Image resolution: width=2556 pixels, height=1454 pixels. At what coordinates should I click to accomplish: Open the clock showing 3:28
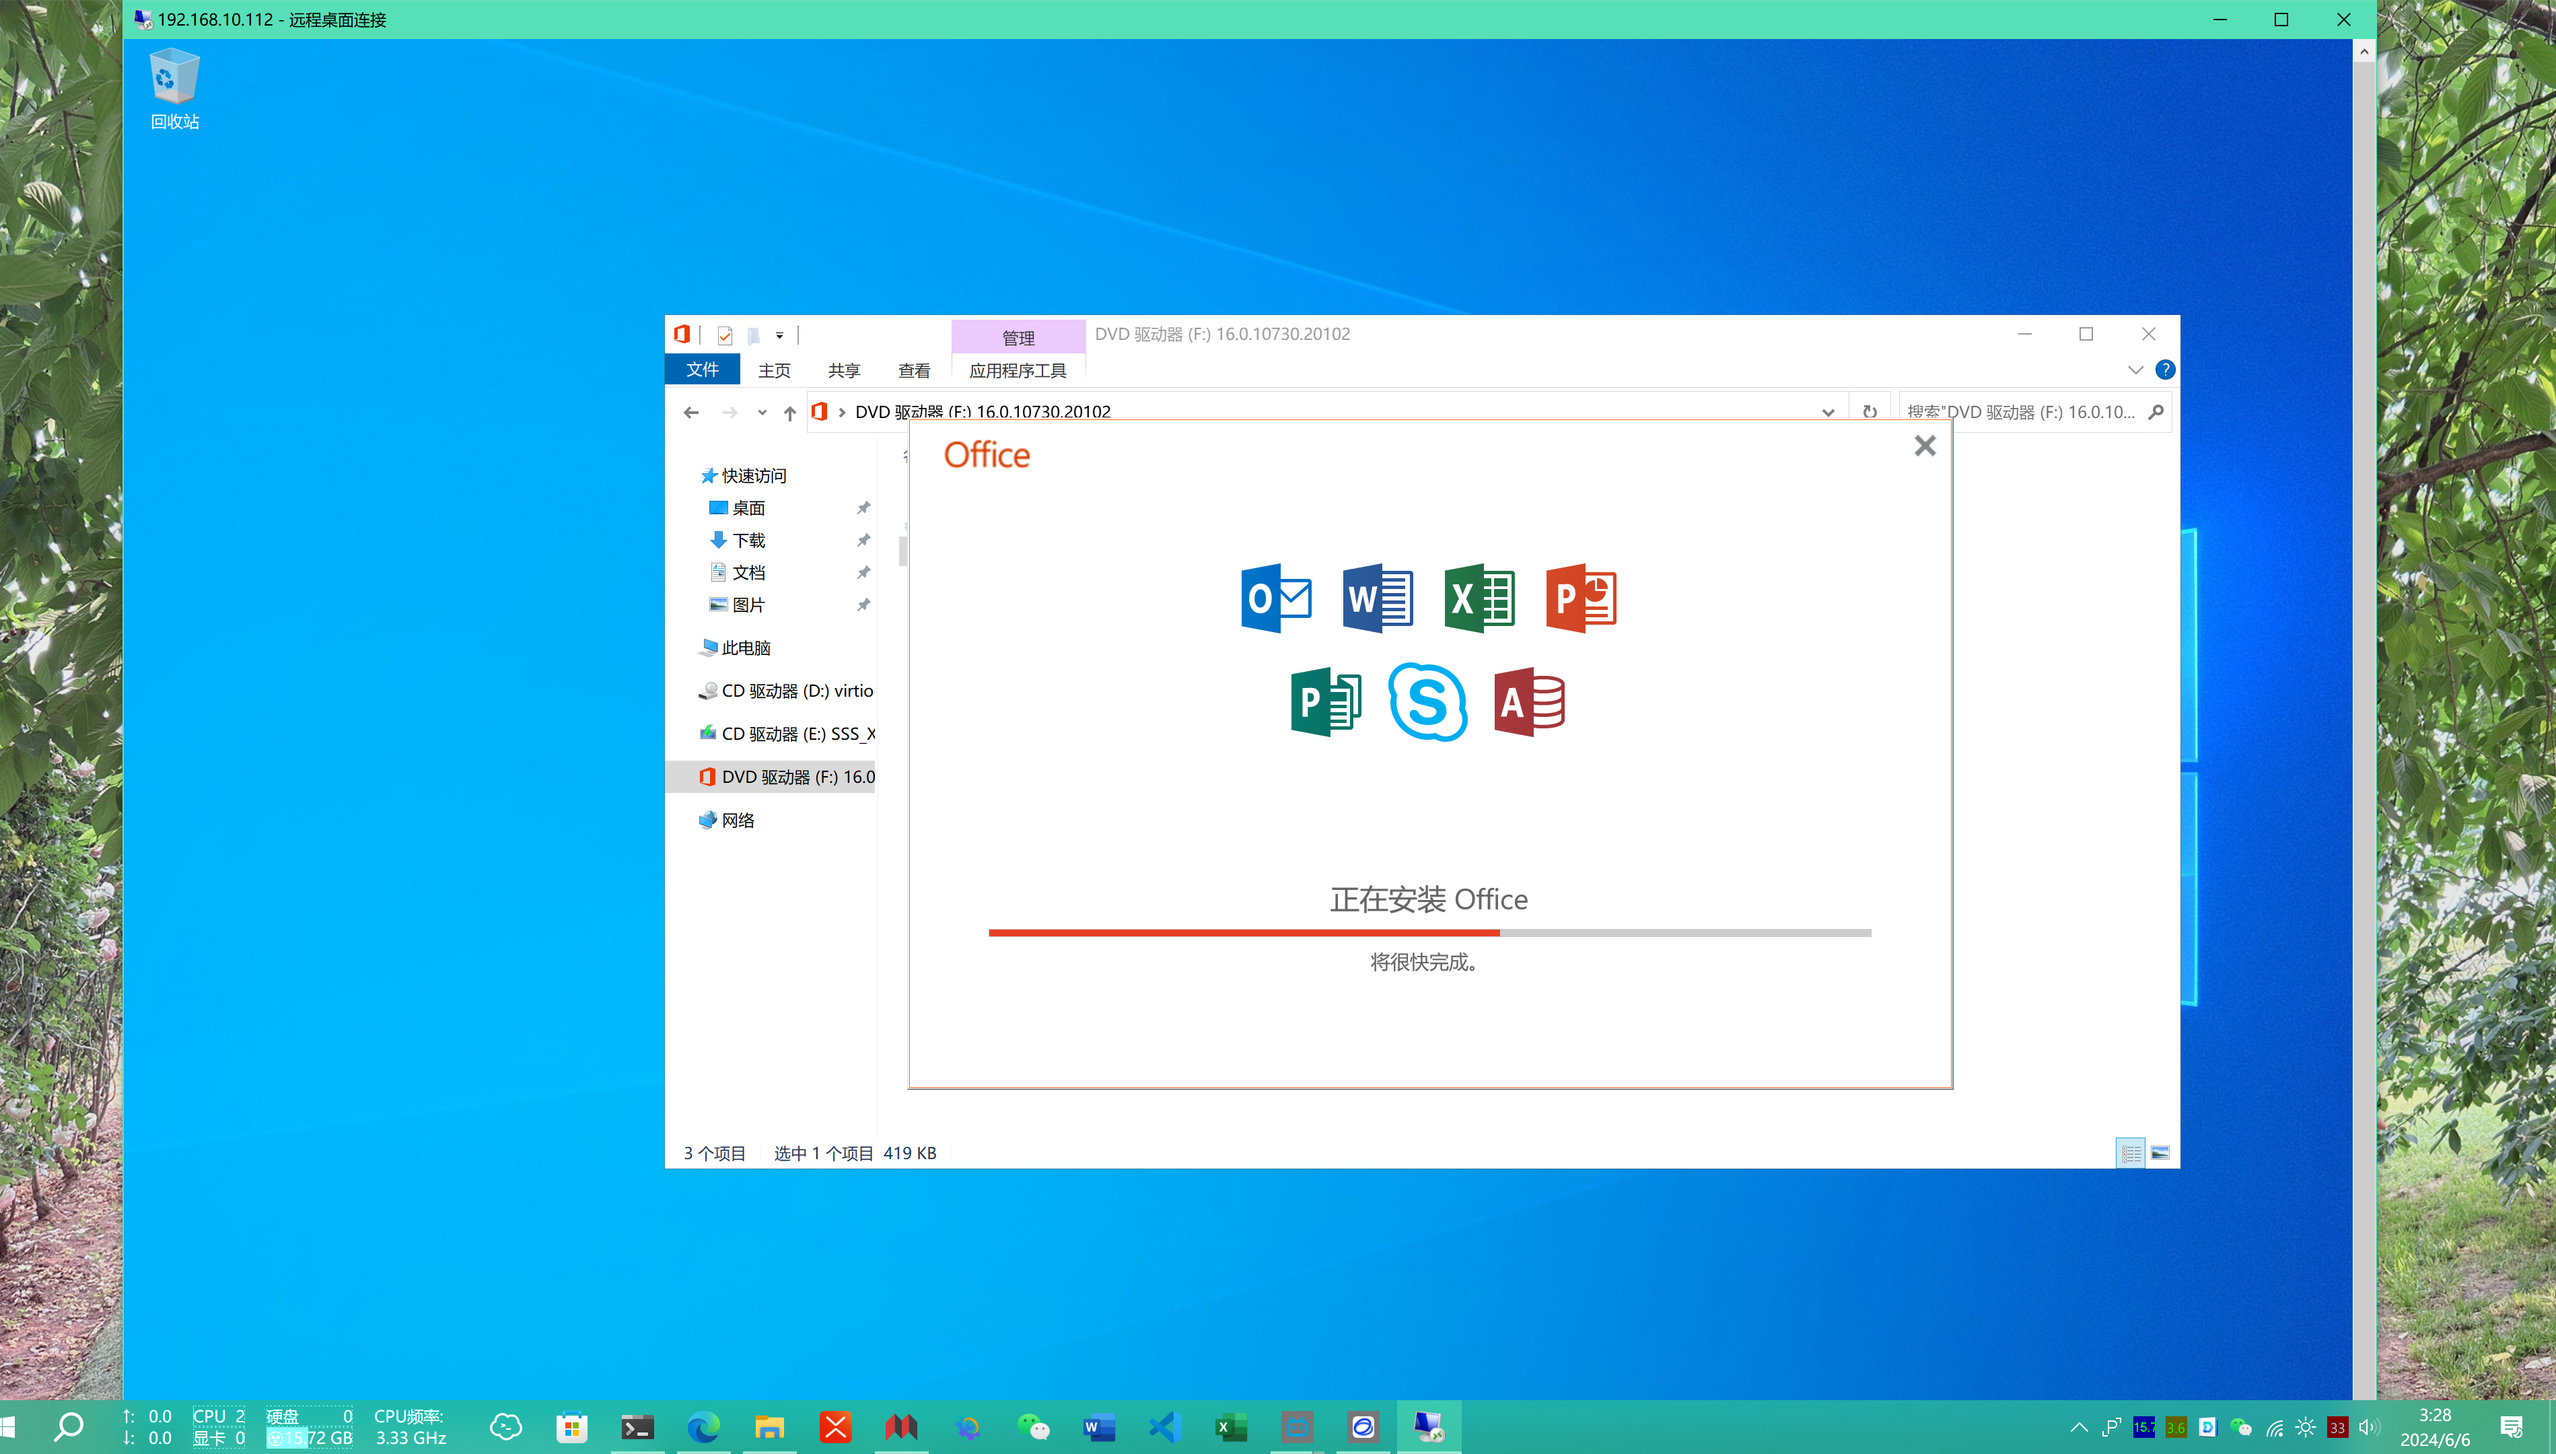(x=2436, y=1427)
